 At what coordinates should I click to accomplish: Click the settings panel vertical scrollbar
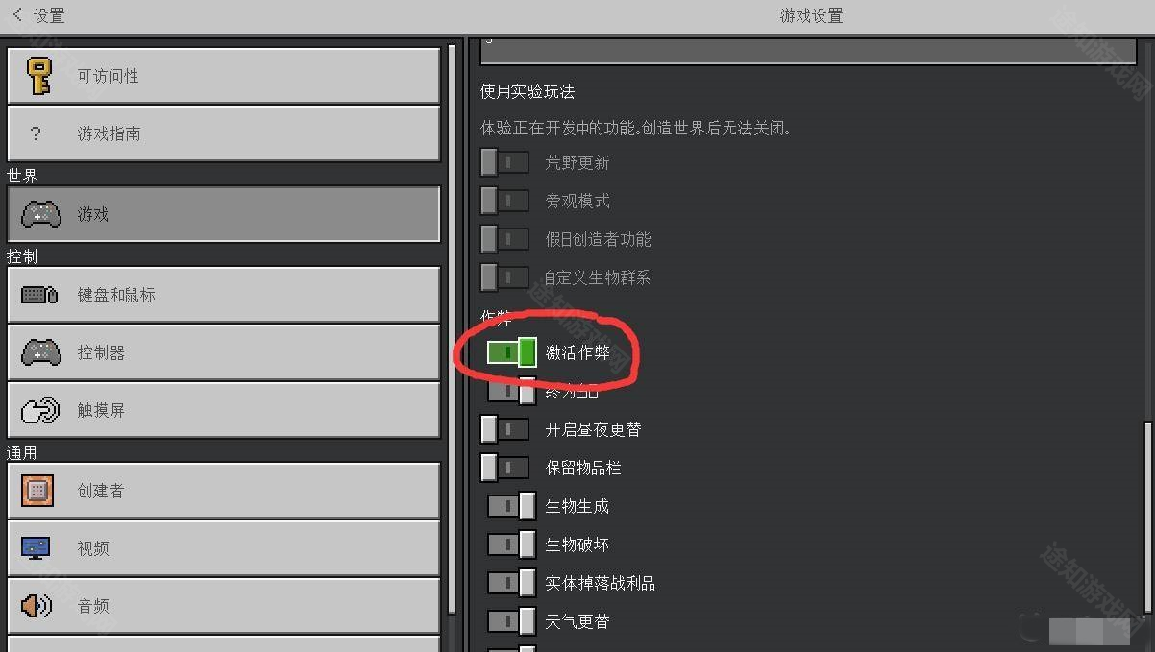[1147, 518]
